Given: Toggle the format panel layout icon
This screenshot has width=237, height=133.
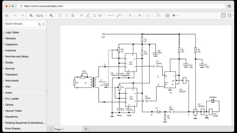Looking at the screenshot, I should (223, 16).
